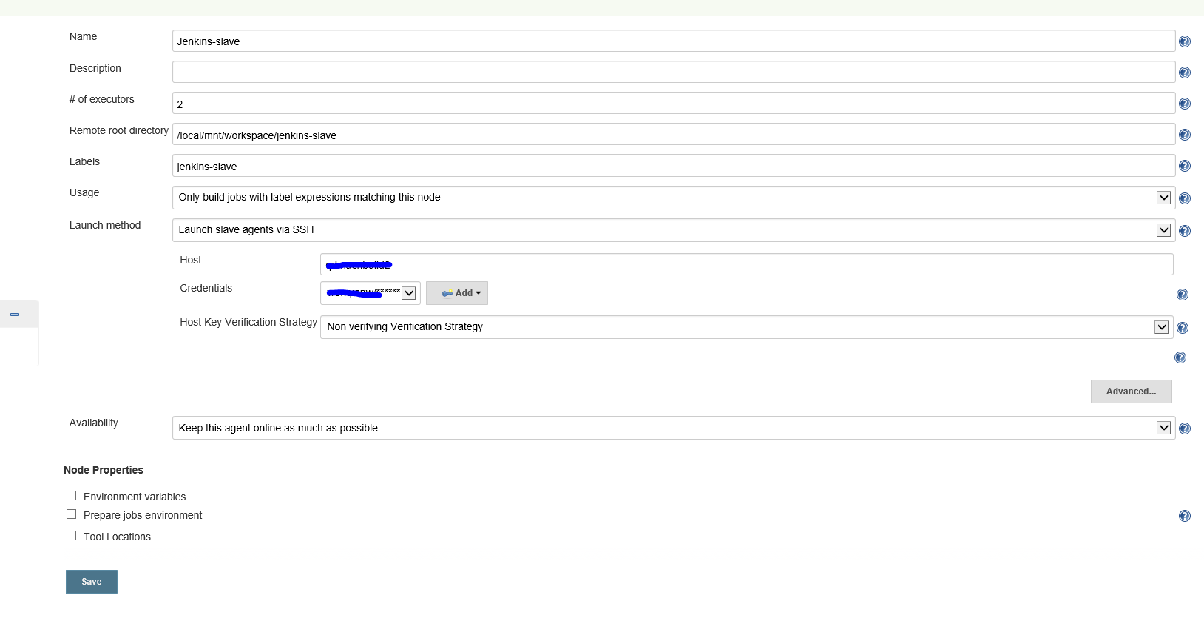This screenshot has height=618, width=1204.
Task: Click the Remote root directory field
Action: [673, 134]
